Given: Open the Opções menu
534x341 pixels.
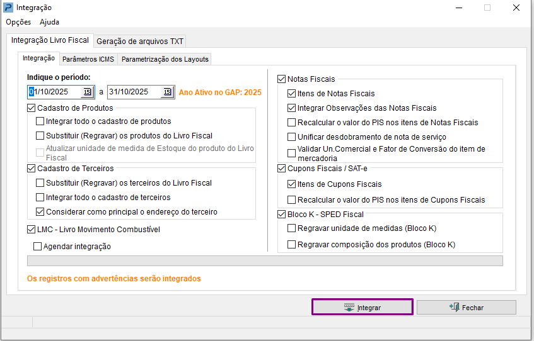Looking at the screenshot, I should click(x=18, y=22).
